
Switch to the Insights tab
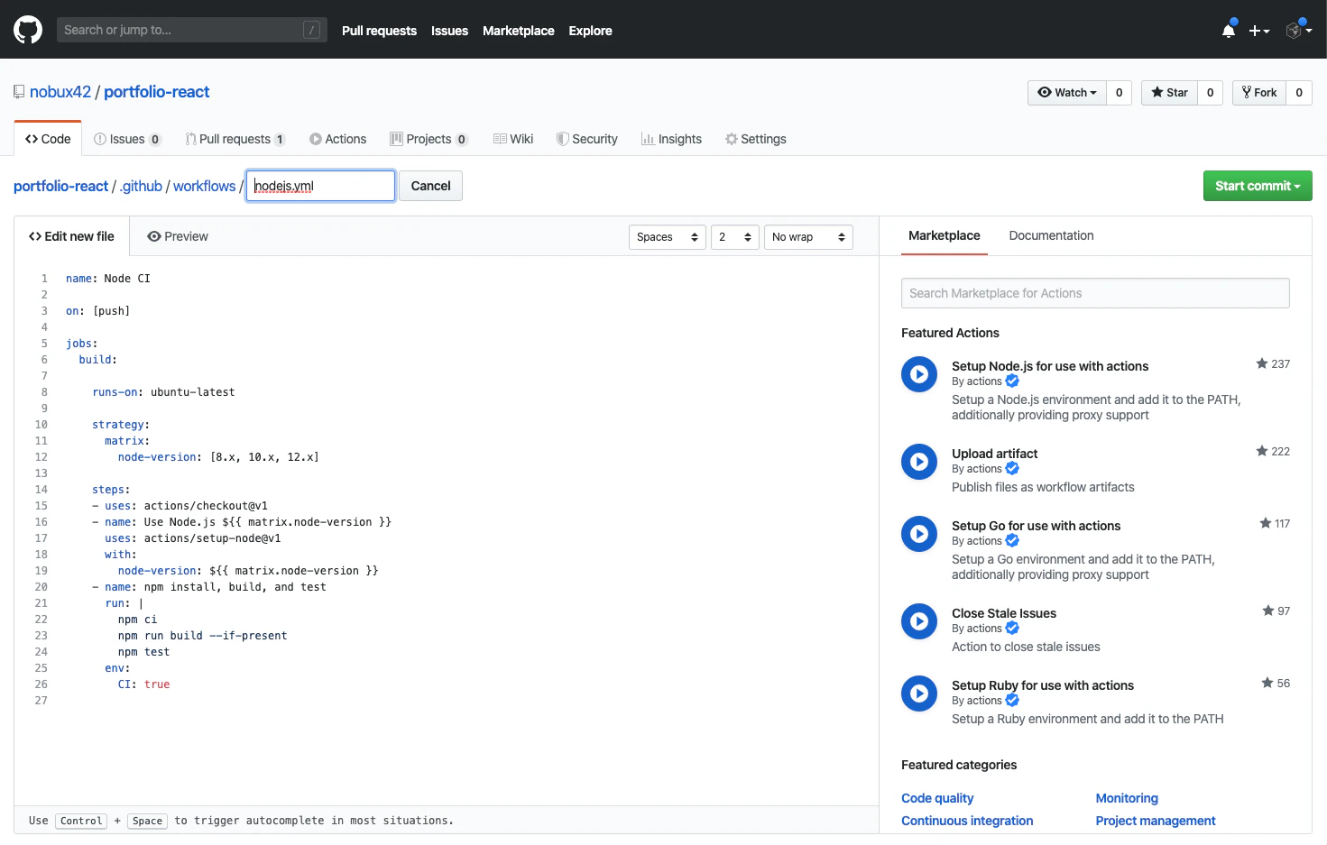click(x=671, y=139)
